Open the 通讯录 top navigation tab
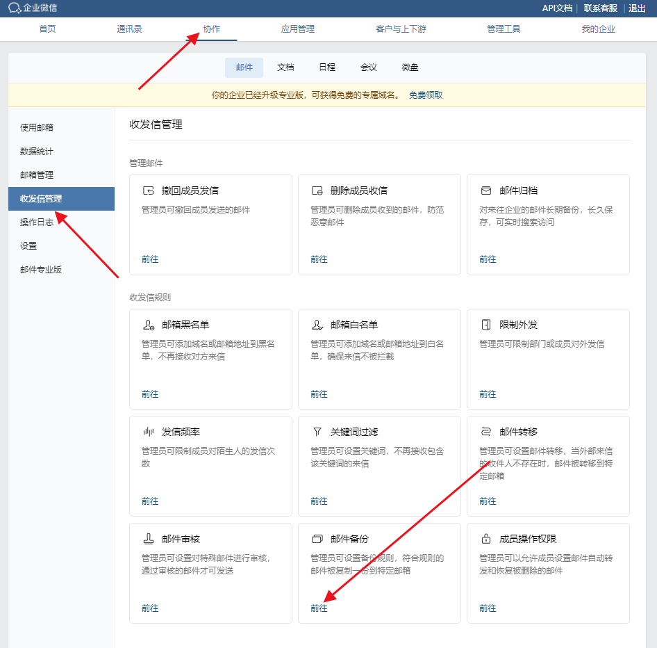 click(129, 29)
